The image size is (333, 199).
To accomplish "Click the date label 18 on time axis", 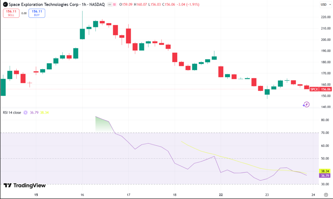I will (x=175, y=195).
